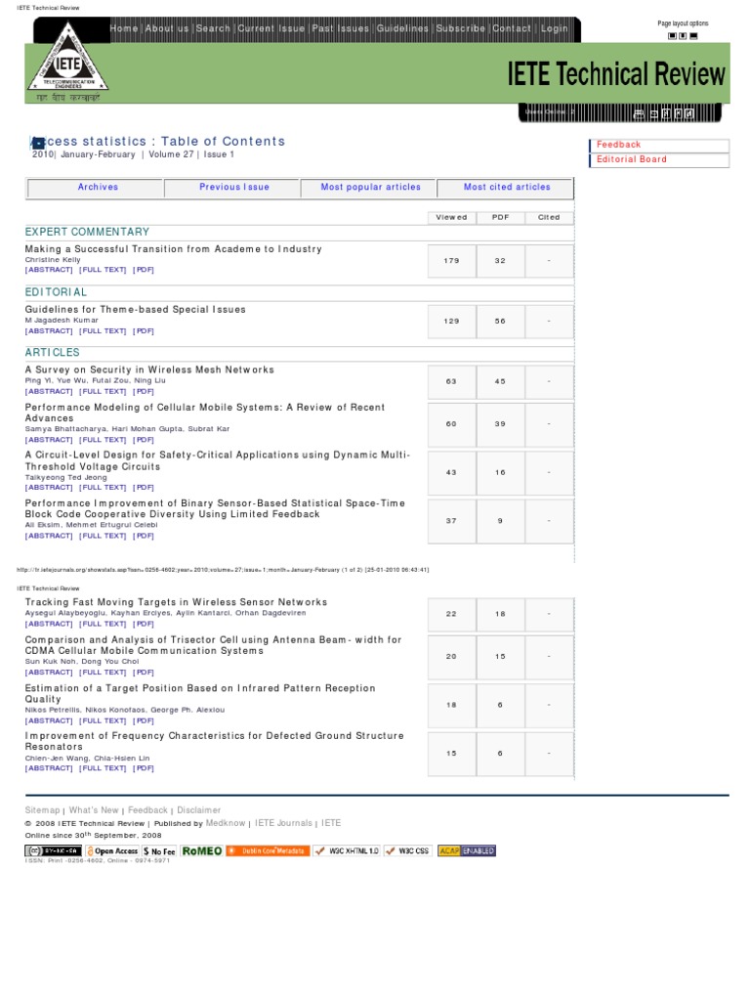Open PDF of Theme-based Special Issues editorial
The height and width of the screenshot is (1001, 750).
pos(144,331)
